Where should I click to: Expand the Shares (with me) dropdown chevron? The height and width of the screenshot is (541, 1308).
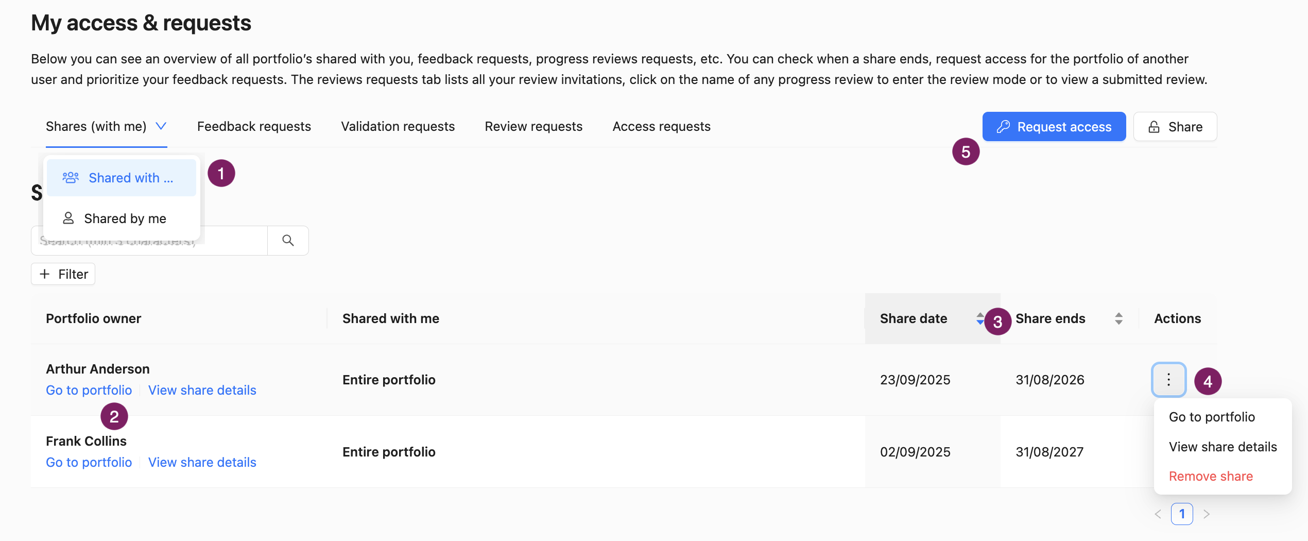click(161, 126)
